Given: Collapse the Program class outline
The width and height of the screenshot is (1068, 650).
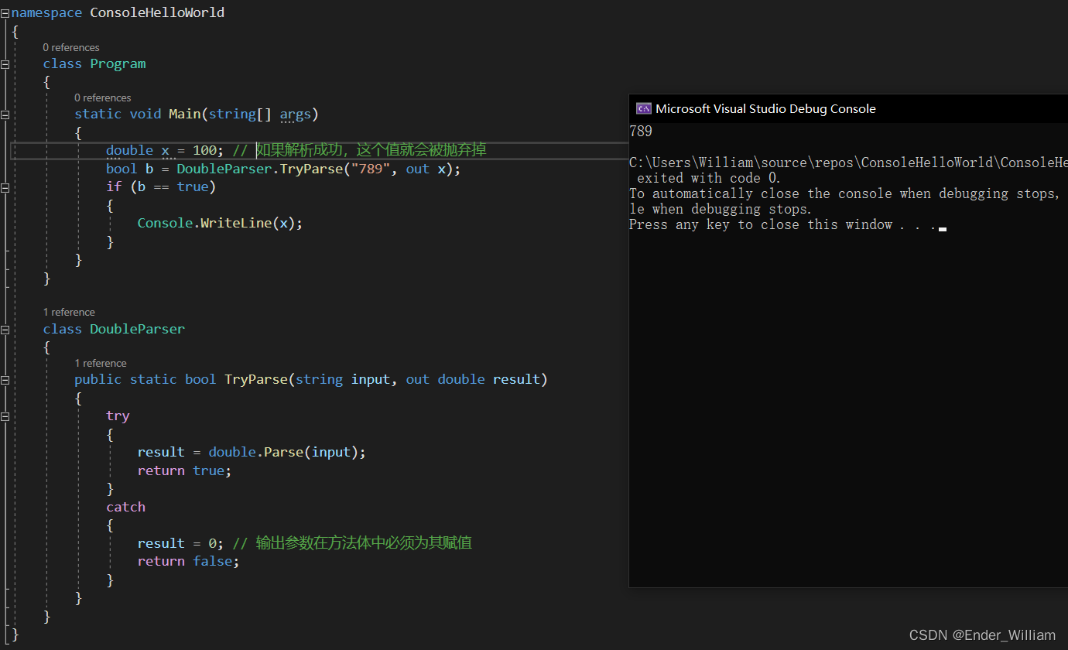Looking at the screenshot, I should tap(5, 64).
